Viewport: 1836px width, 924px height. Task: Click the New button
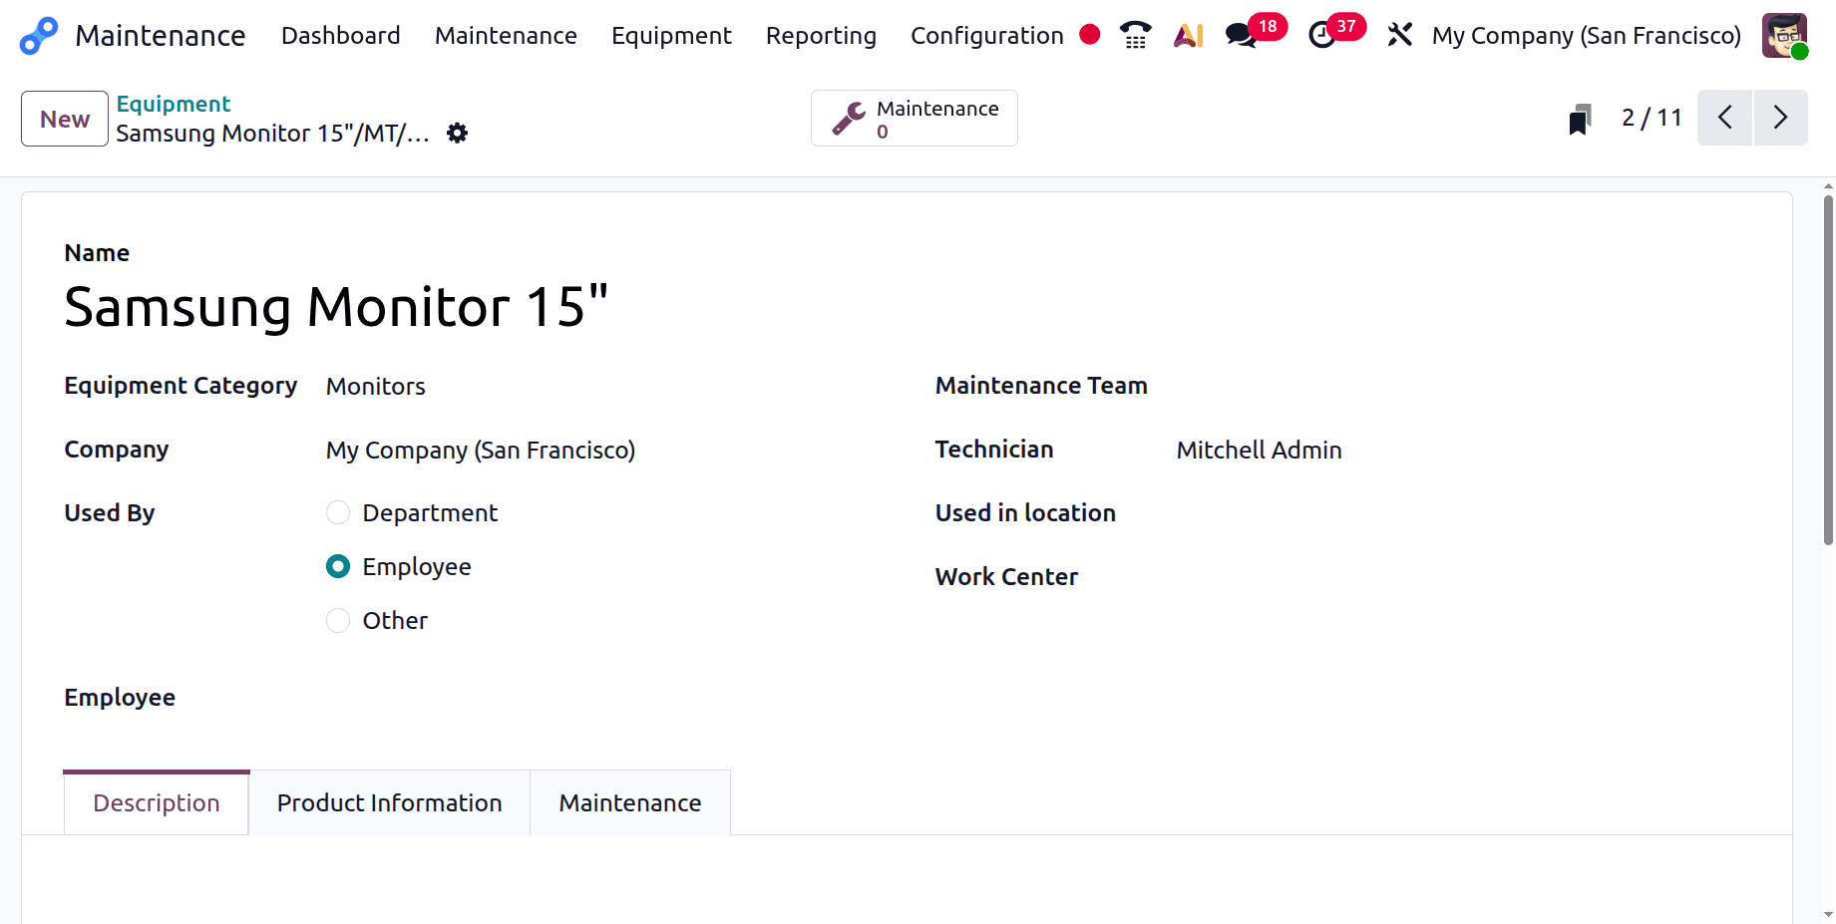[x=65, y=119]
